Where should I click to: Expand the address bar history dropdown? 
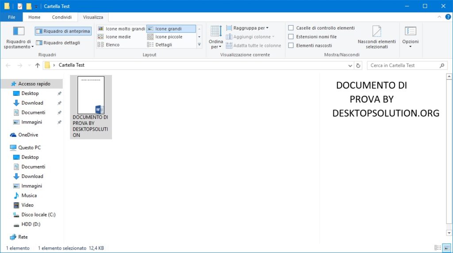click(x=351, y=65)
